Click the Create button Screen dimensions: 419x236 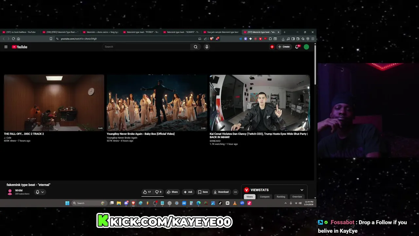[x=284, y=47]
